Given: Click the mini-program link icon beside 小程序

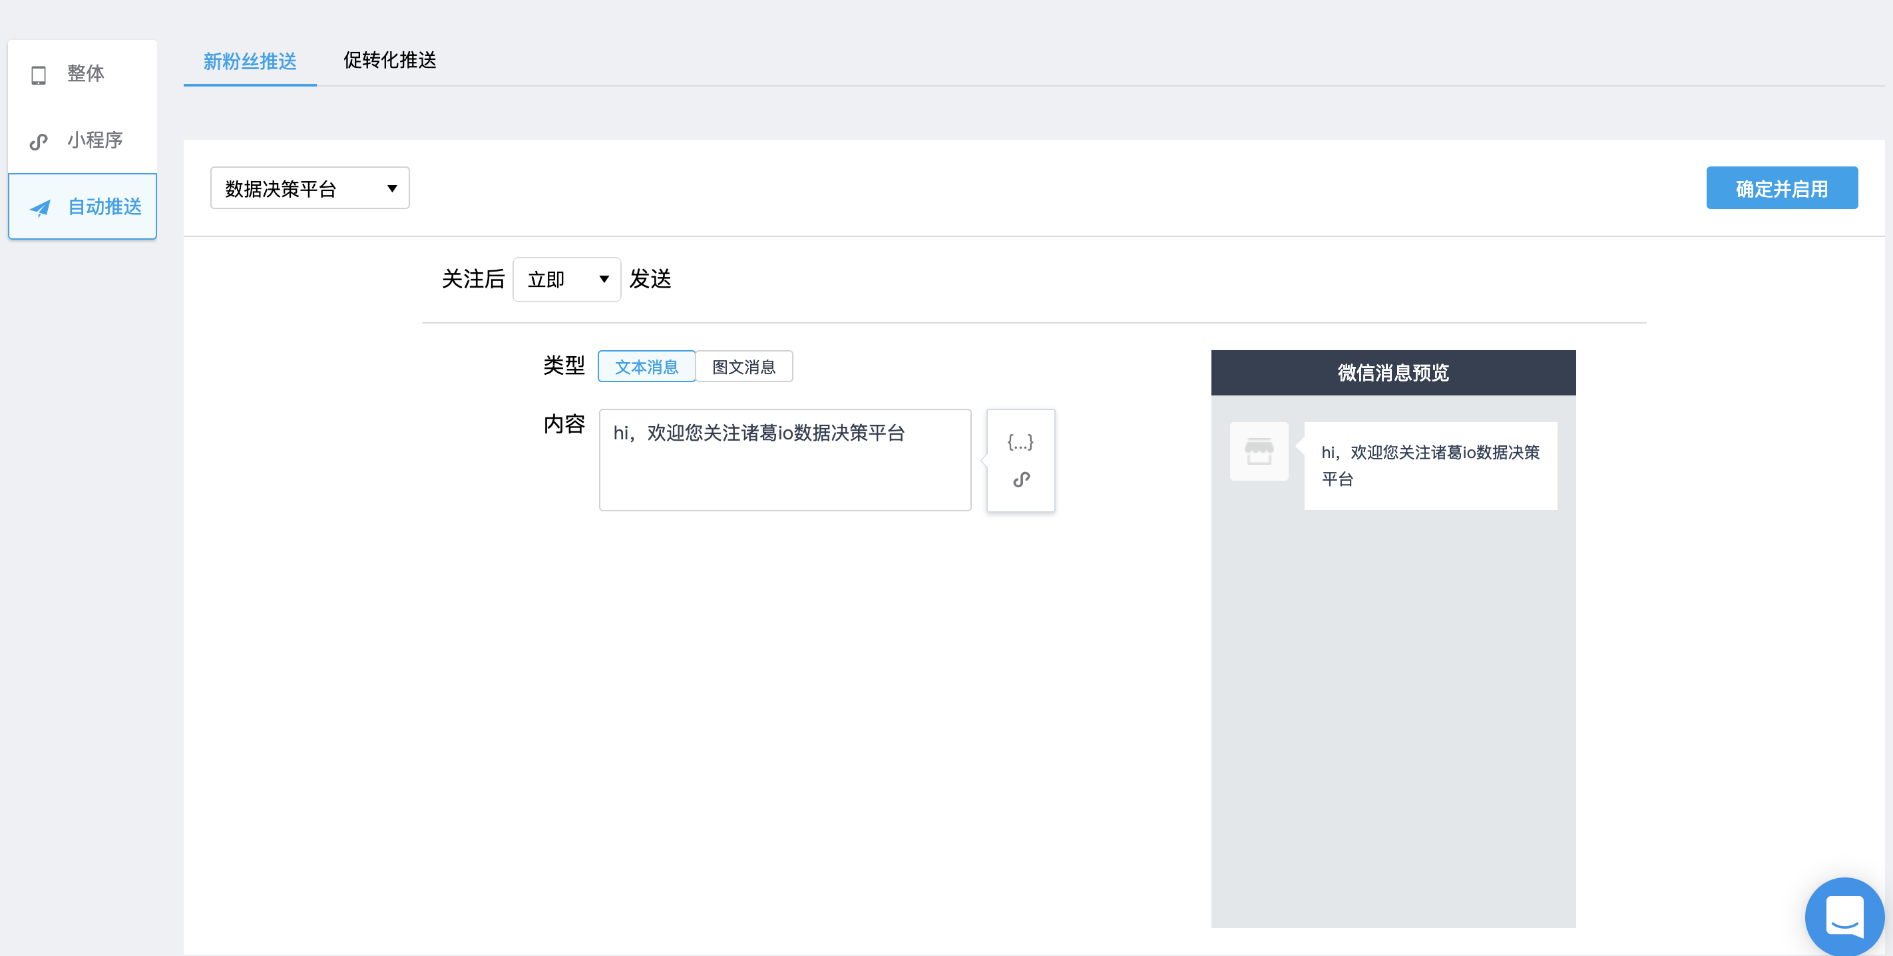Looking at the screenshot, I should 38,141.
